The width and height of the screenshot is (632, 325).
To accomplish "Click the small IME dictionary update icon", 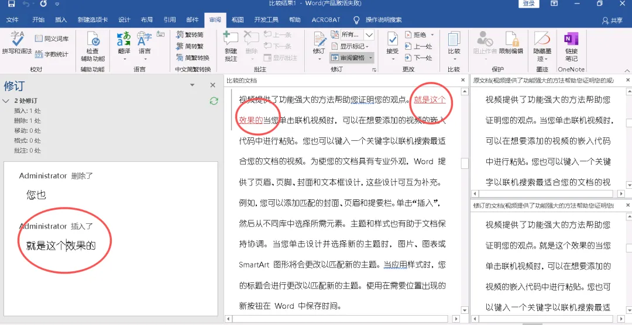I will pyautogui.click(x=160, y=34).
